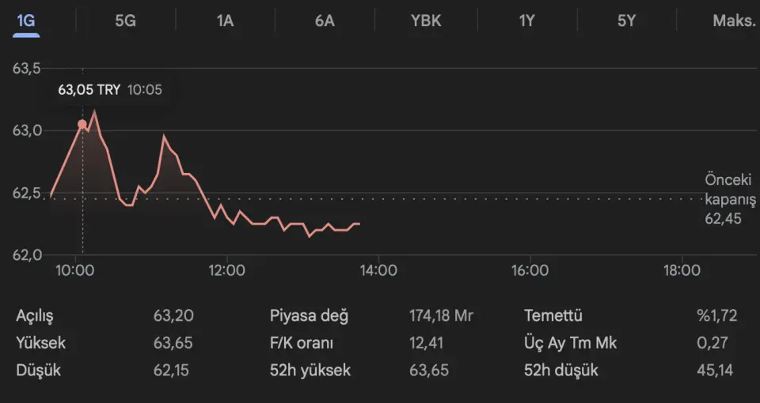760x403 pixels.
Task: Click the highlighted data point on the chart line
Action: (82, 124)
